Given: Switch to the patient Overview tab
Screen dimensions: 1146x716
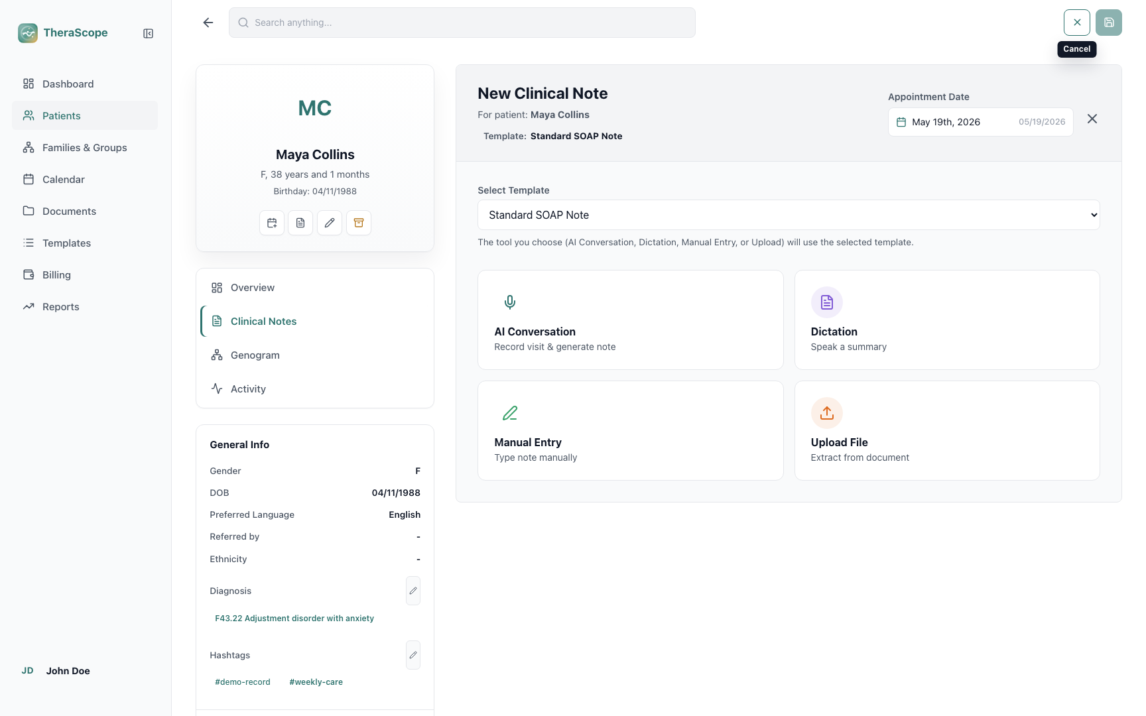Looking at the screenshot, I should pos(315,288).
